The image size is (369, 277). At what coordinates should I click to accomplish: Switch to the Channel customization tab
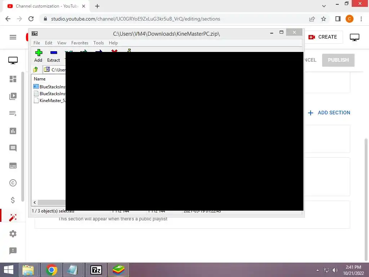click(46, 6)
